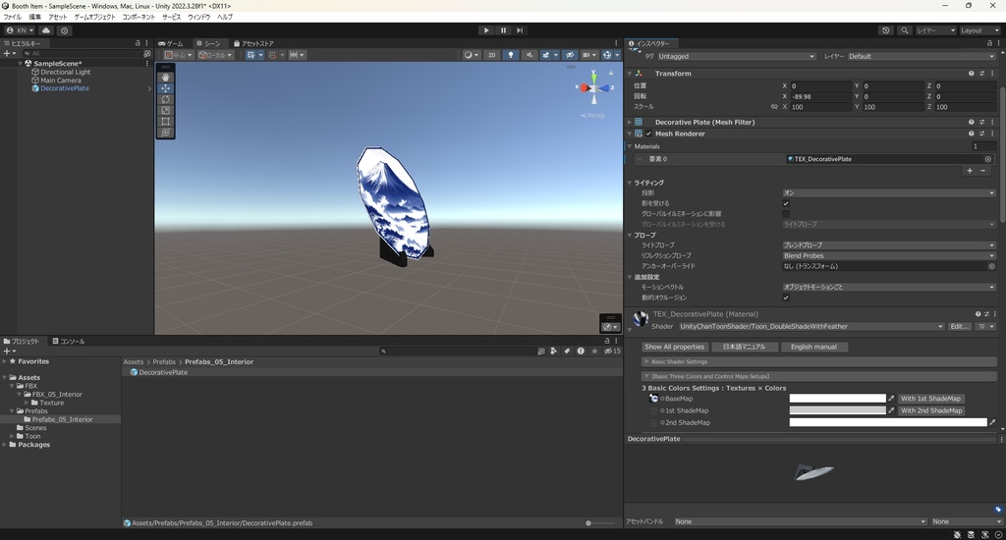1006x540 pixels.
Task: Open Project panel create plus menu
Action: pos(8,351)
